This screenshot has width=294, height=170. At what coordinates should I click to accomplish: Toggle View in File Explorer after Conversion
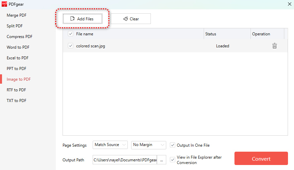pos(173,160)
